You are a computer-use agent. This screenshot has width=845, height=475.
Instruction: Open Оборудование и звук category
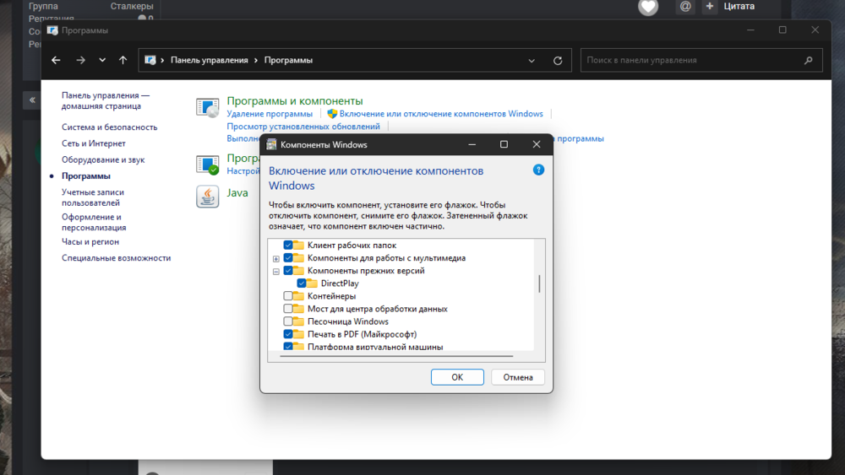(103, 159)
